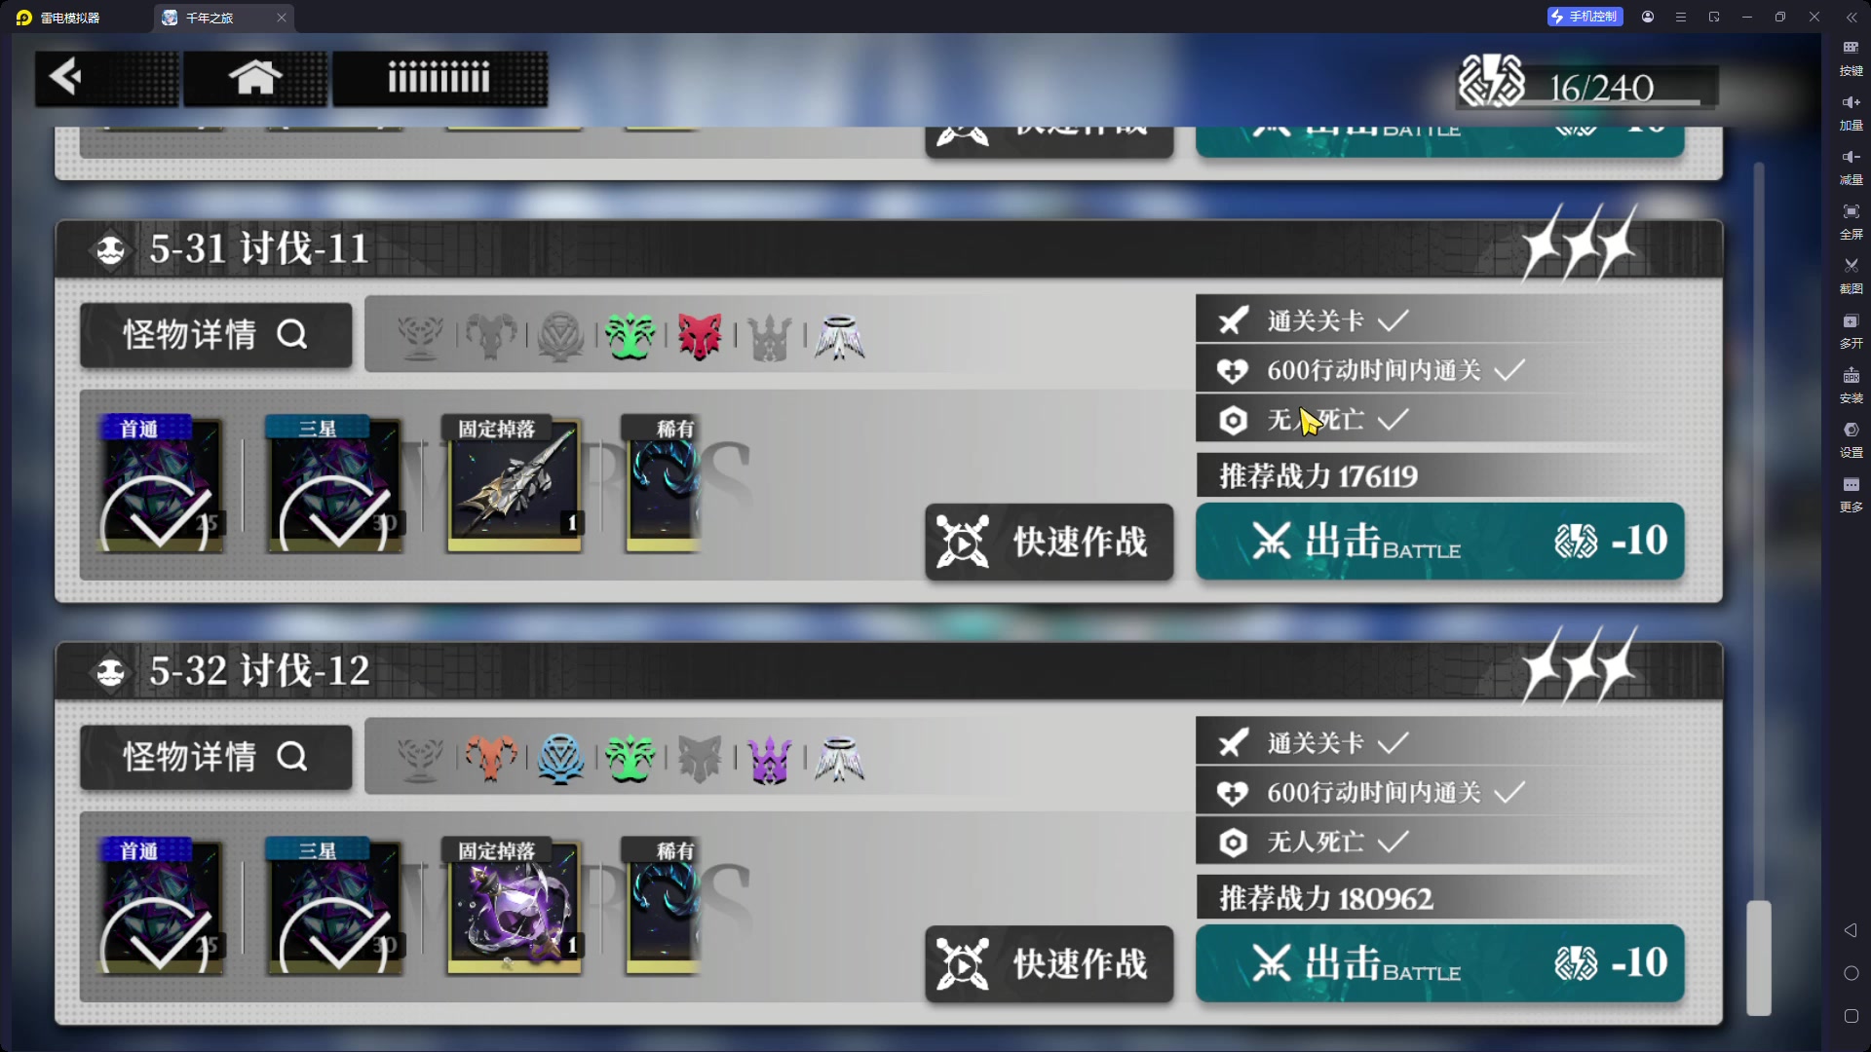The height and width of the screenshot is (1052, 1871).
Task: Open the 截图 screenshot tool in sidebar
Action: pos(1851,276)
